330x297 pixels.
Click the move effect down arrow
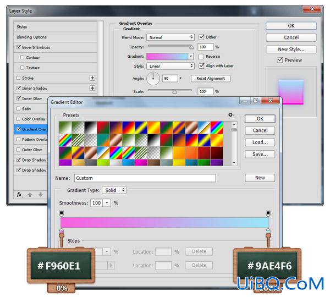(41, 195)
